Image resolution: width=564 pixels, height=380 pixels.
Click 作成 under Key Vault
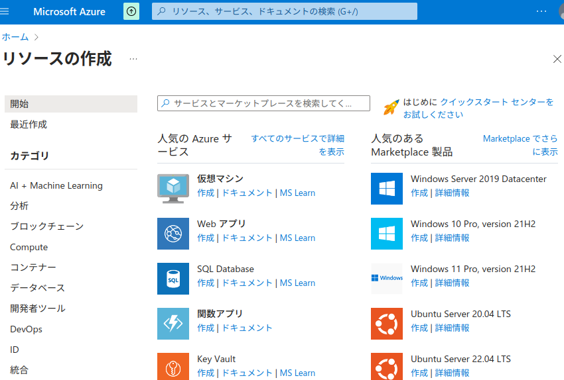tap(206, 373)
